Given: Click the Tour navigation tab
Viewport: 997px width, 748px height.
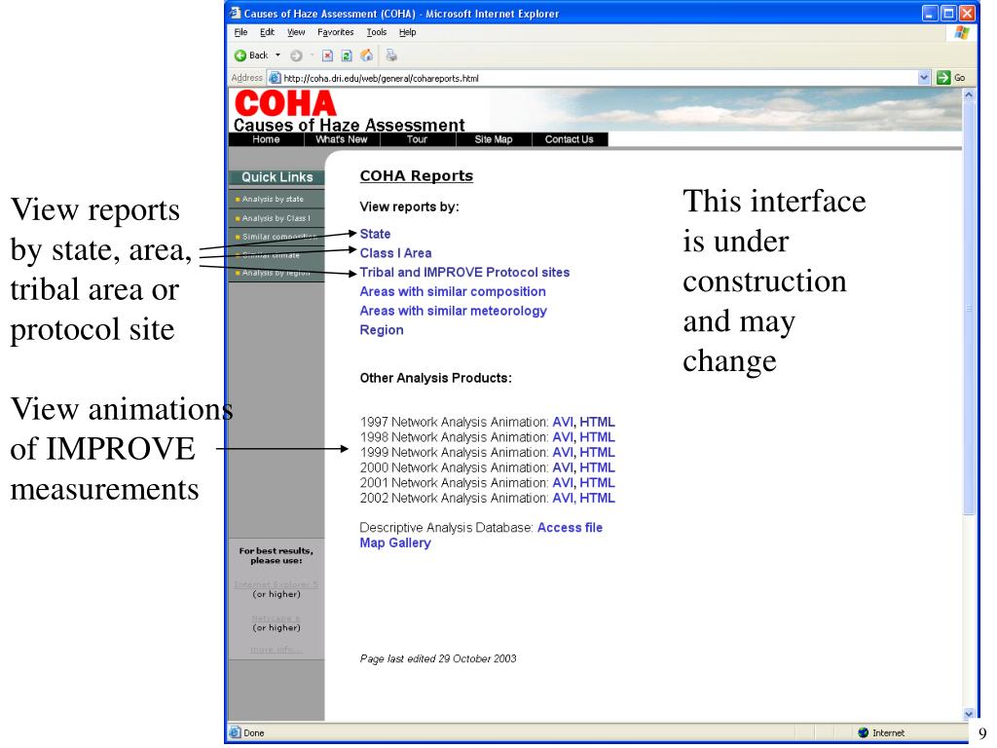Looking at the screenshot, I should click(417, 139).
